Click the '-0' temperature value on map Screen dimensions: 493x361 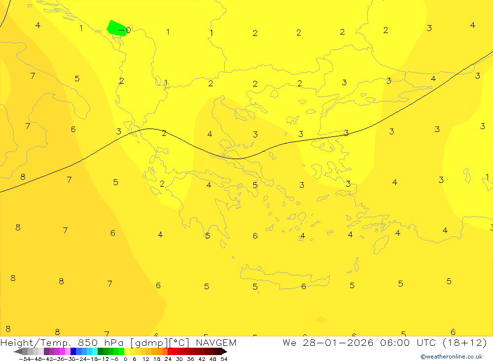125,30
